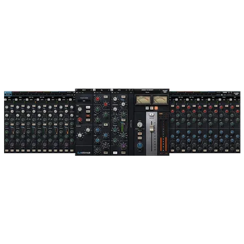Screen dimensions: 244x244
Task: Click green gain reduction meter in dynamics section
Action: pos(122,128)
